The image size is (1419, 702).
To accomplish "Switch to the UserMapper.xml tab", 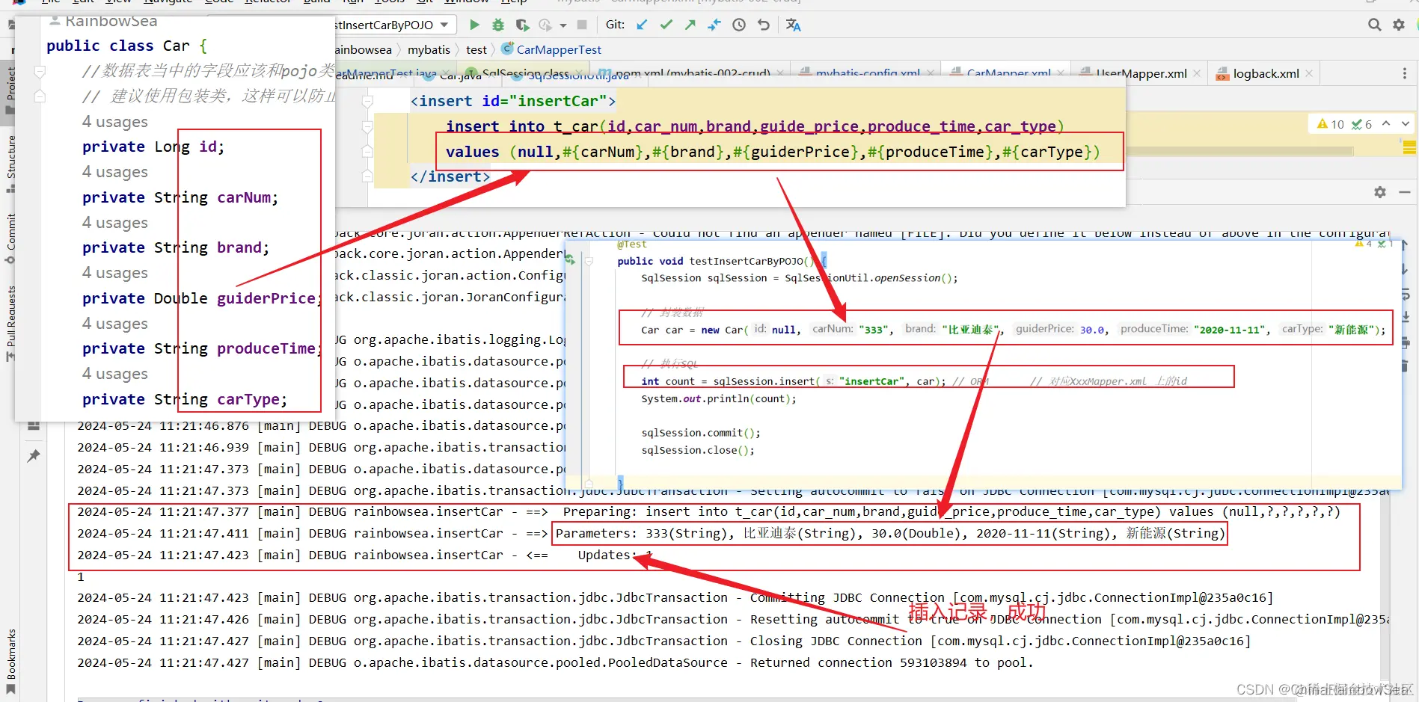I will (1141, 73).
